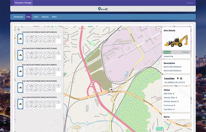Click map pin icon for unit 865513072327857

(54, 107)
